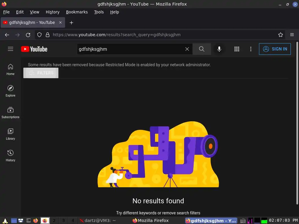Screen dimensions: 299x224
Task: Start voice search with the microphone
Action: coord(219,49)
